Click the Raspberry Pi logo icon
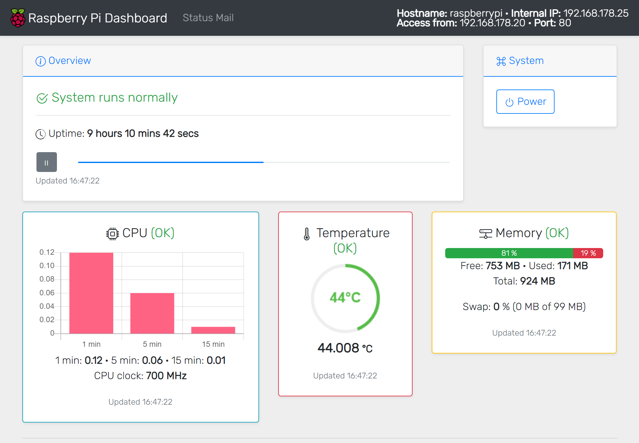639x443 pixels. [x=18, y=18]
